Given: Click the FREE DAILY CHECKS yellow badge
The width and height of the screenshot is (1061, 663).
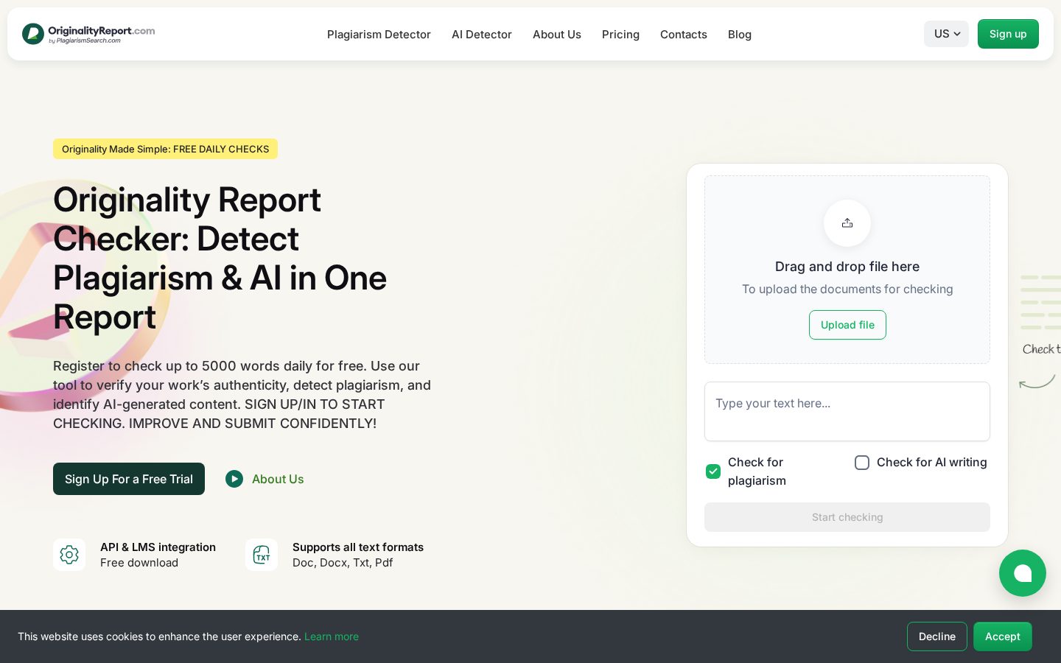Looking at the screenshot, I should (165, 149).
